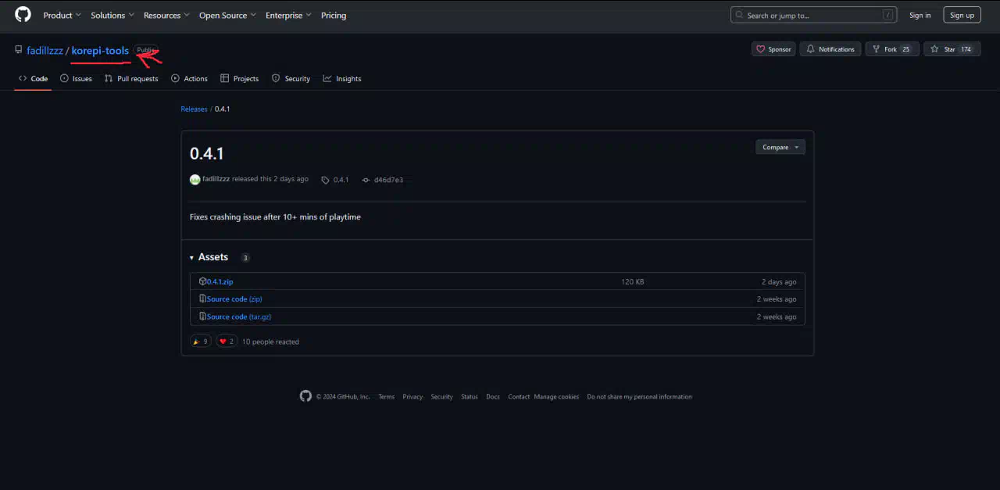
Task: Click Manage cookies in footer
Action: [557, 397]
